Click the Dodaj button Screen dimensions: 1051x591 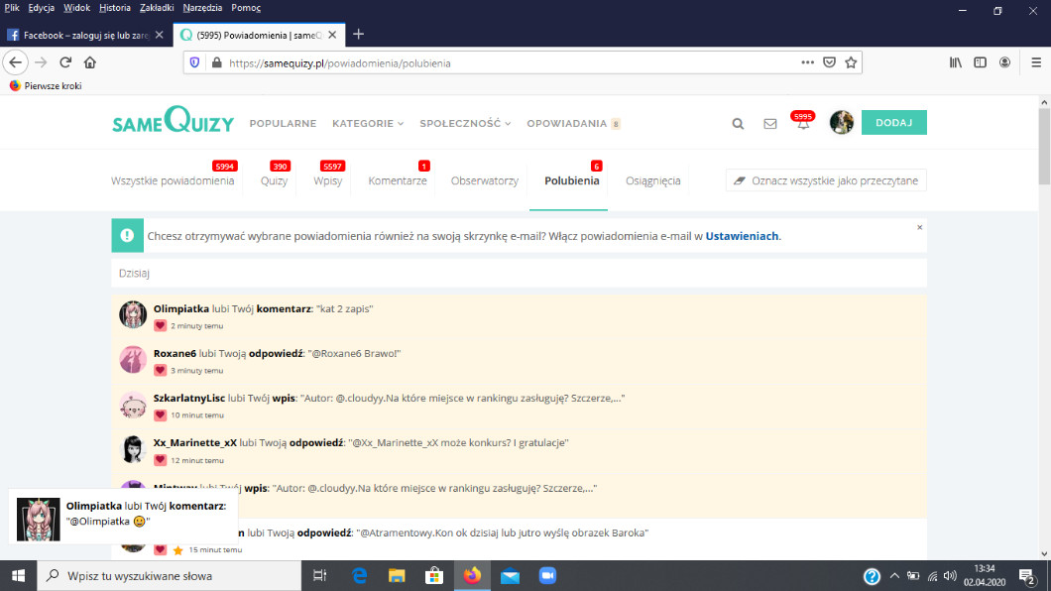pos(893,123)
